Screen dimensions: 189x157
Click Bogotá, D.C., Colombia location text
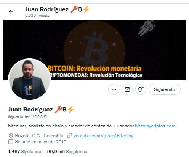[39, 136]
